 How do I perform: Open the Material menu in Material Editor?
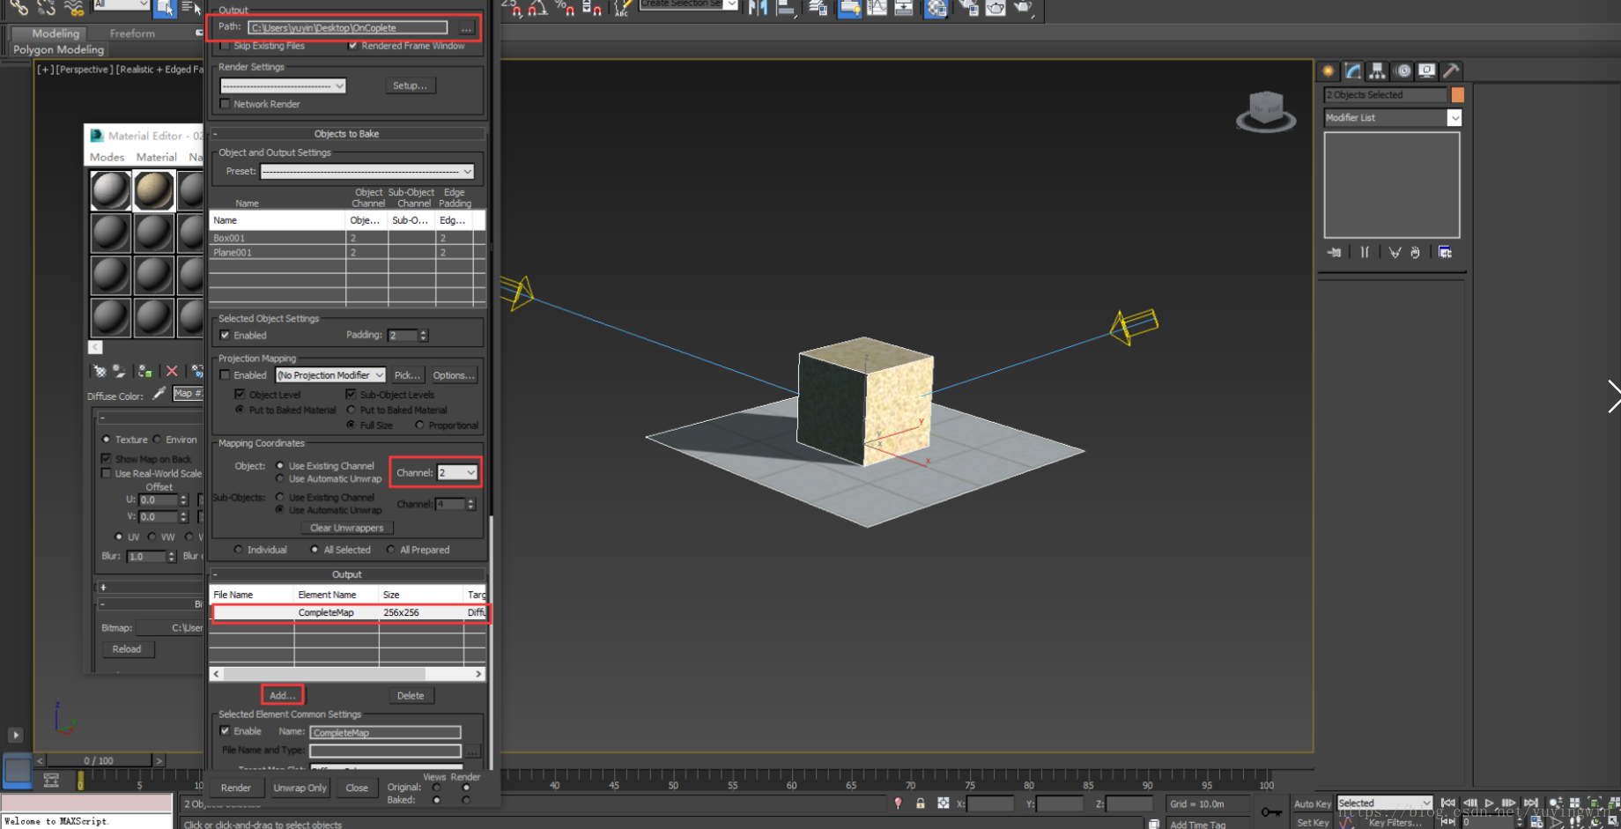(156, 157)
